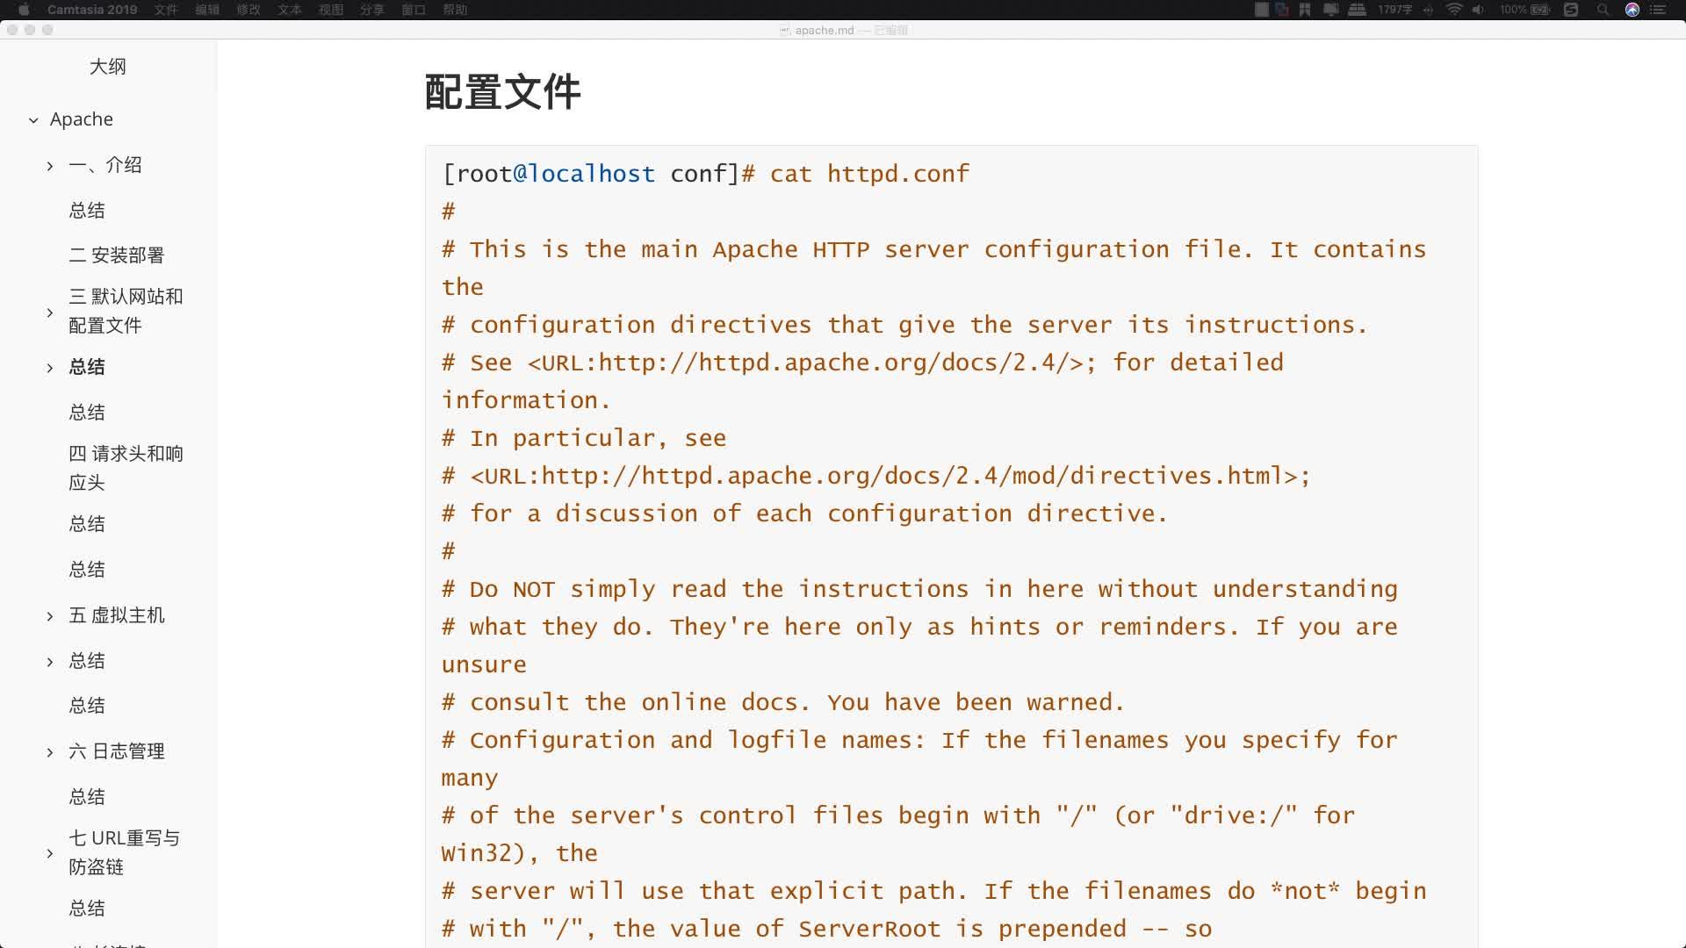Click the Wi-Fi status icon
Image resolution: width=1686 pixels, height=948 pixels.
click(x=1454, y=10)
